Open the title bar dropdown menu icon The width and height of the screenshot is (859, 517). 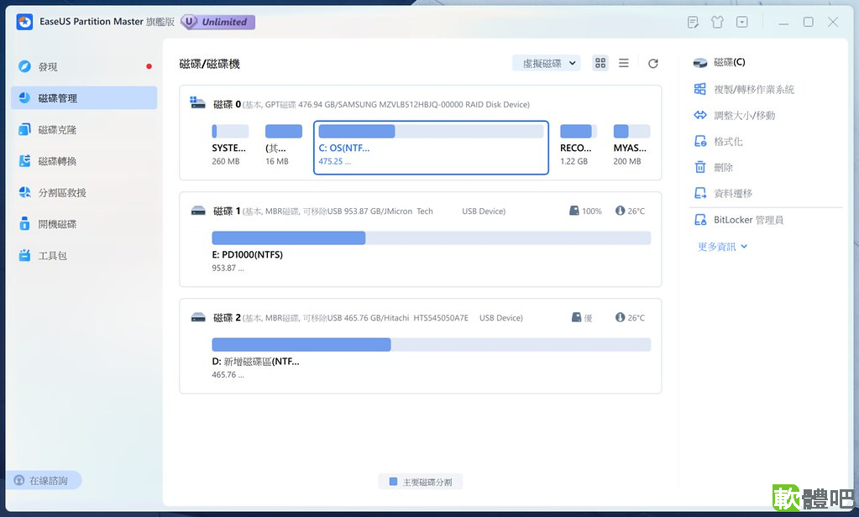[x=741, y=22]
